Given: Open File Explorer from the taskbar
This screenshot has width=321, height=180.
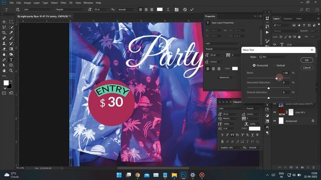Looking at the screenshot, I should pyautogui.click(x=174, y=175).
